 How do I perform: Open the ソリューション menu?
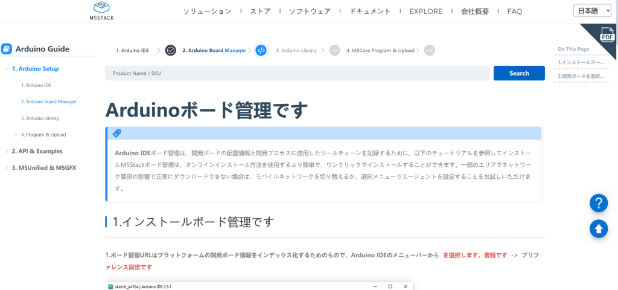pos(207,11)
